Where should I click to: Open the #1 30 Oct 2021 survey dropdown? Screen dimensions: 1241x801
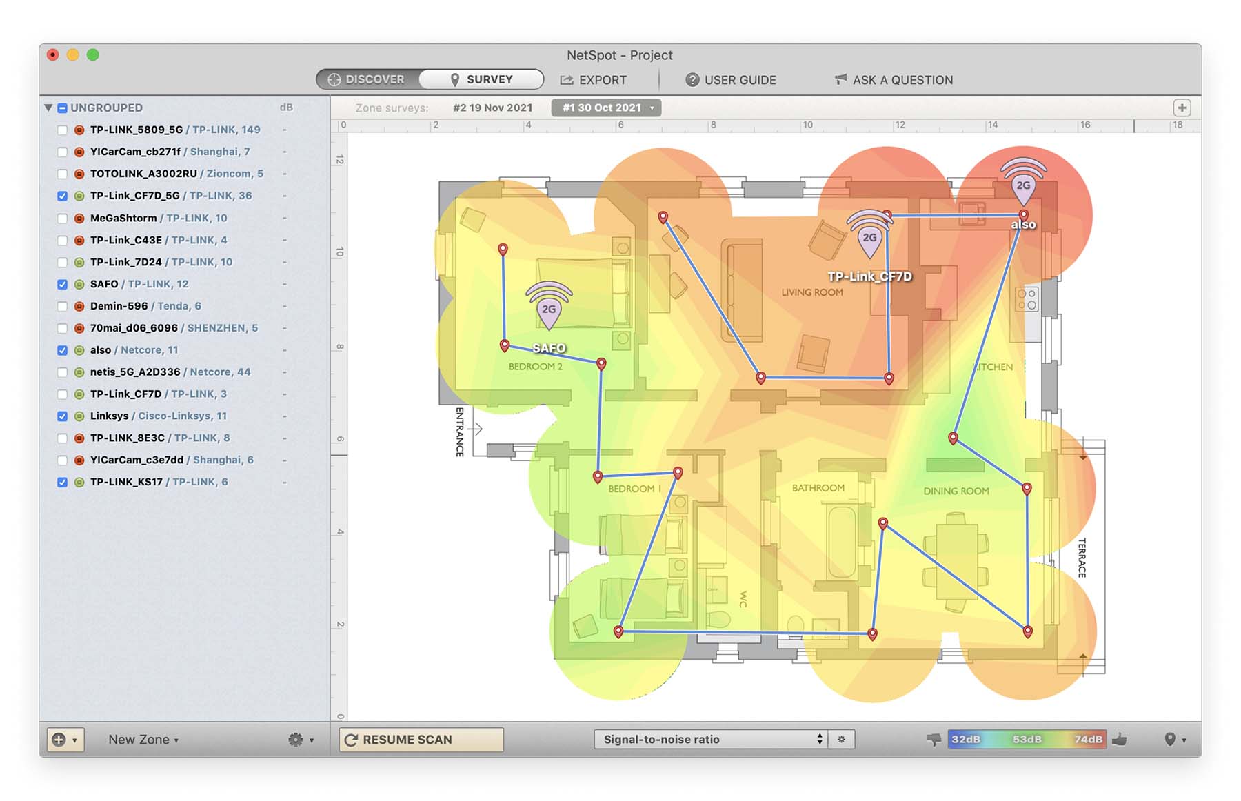click(606, 108)
